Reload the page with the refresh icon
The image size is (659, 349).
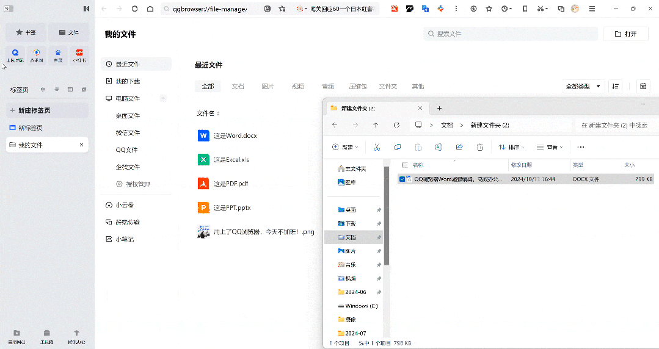[x=134, y=9]
